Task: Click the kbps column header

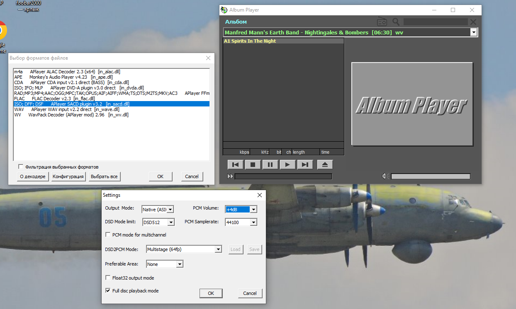Action: click(244, 152)
